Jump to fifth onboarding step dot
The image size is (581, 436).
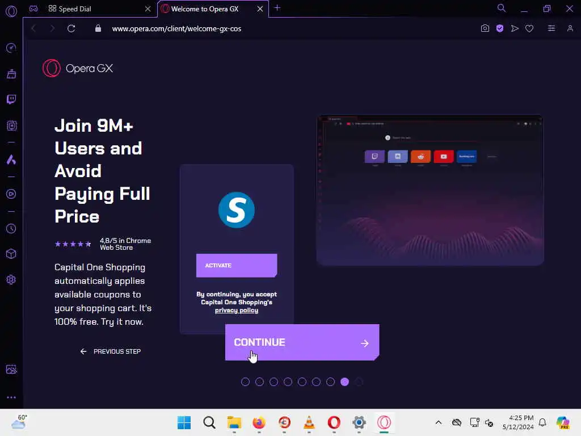pyautogui.click(x=302, y=382)
